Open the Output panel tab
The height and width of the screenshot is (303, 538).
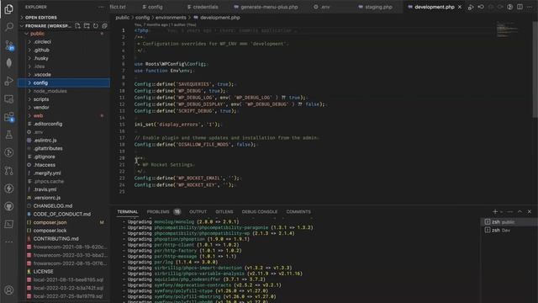tap(198, 211)
